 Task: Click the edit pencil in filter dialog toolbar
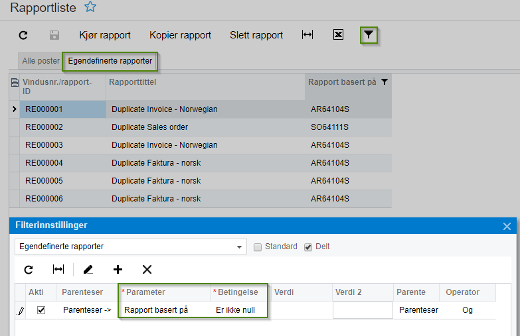click(88, 269)
